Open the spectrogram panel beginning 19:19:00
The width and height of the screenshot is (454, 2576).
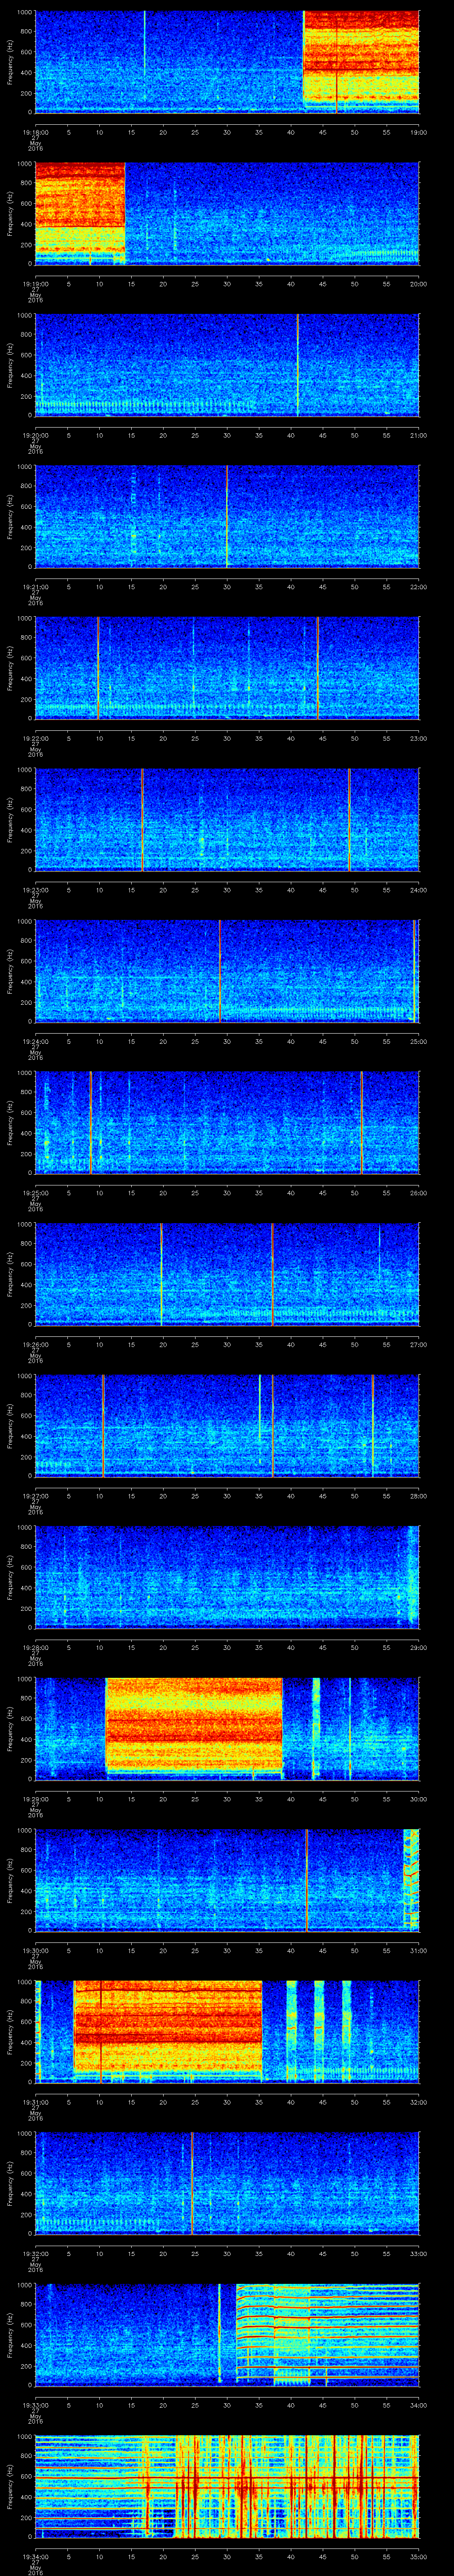tap(227, 213)
